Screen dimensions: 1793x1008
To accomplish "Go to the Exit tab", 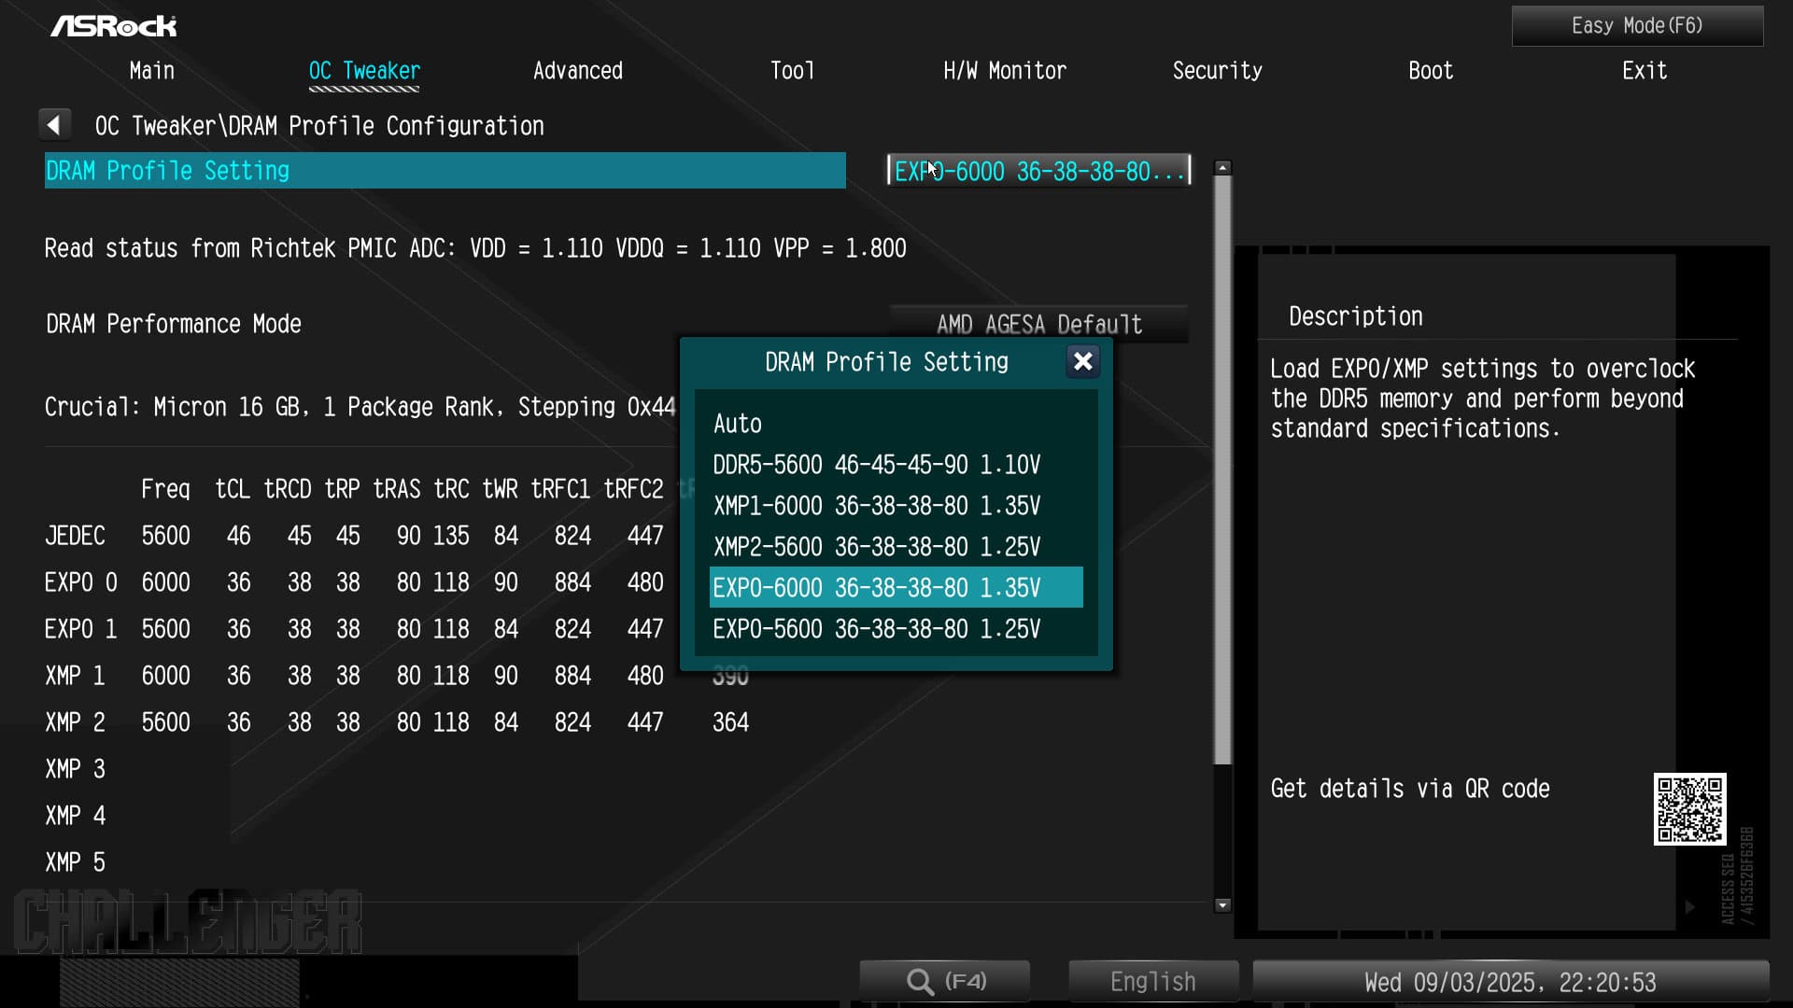I will point(1645,71).
